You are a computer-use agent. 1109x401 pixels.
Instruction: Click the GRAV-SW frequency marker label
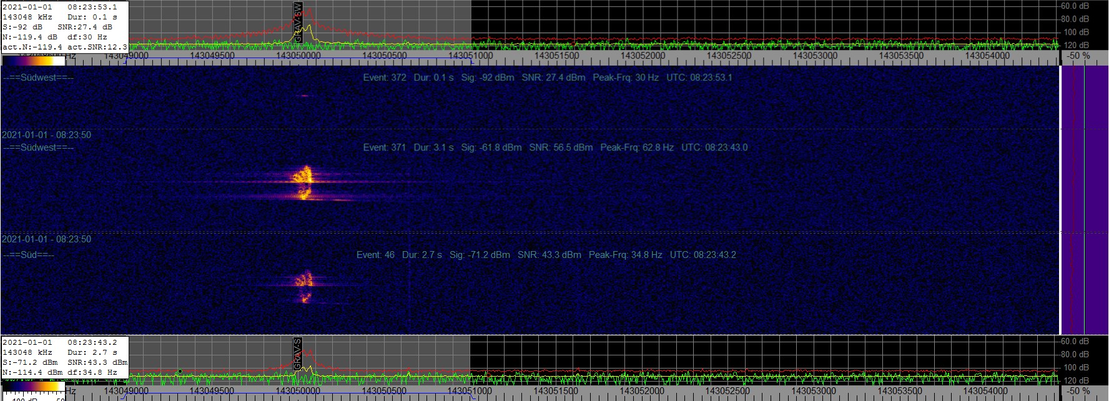tap(298, 22)
